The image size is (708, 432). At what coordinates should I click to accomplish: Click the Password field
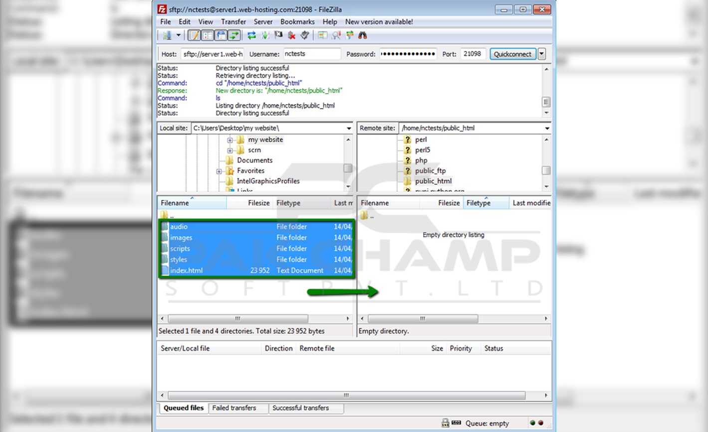[408, 54]
